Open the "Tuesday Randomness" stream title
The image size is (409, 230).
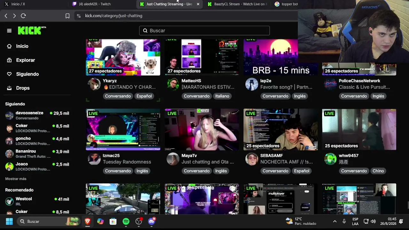(127, 162)
